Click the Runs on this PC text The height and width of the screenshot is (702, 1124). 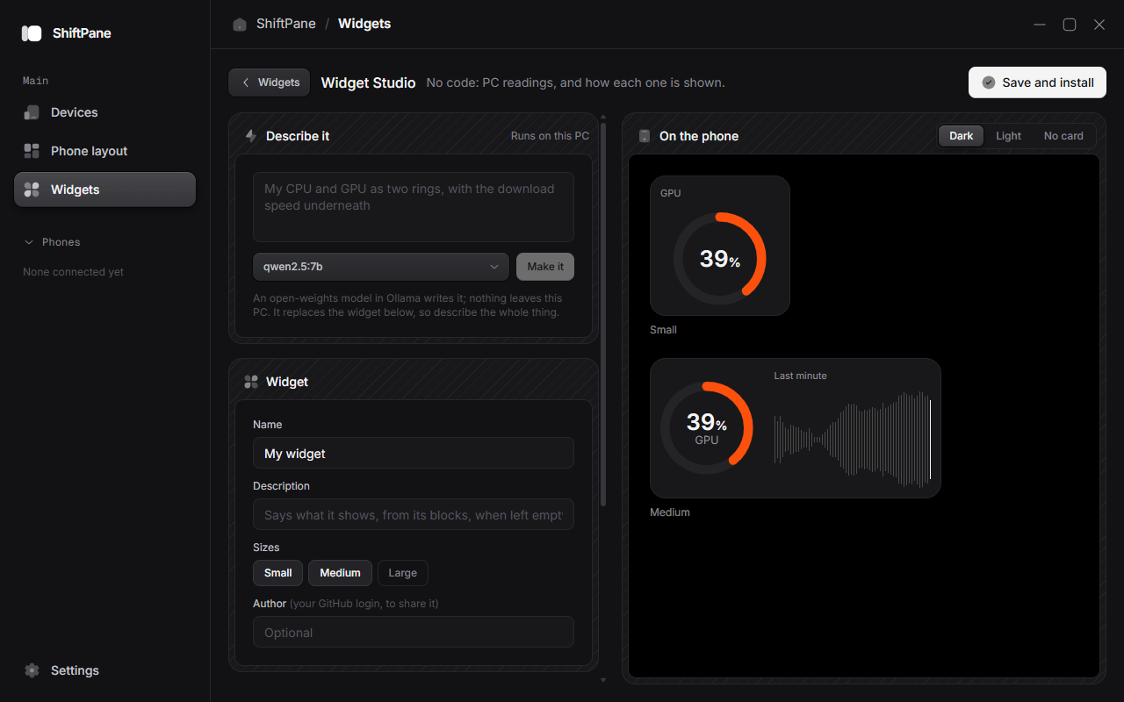(551, 136)
